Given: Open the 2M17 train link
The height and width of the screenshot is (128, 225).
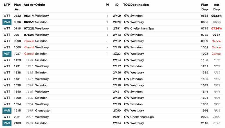Looking at the screenshot, I should (117, 66).
